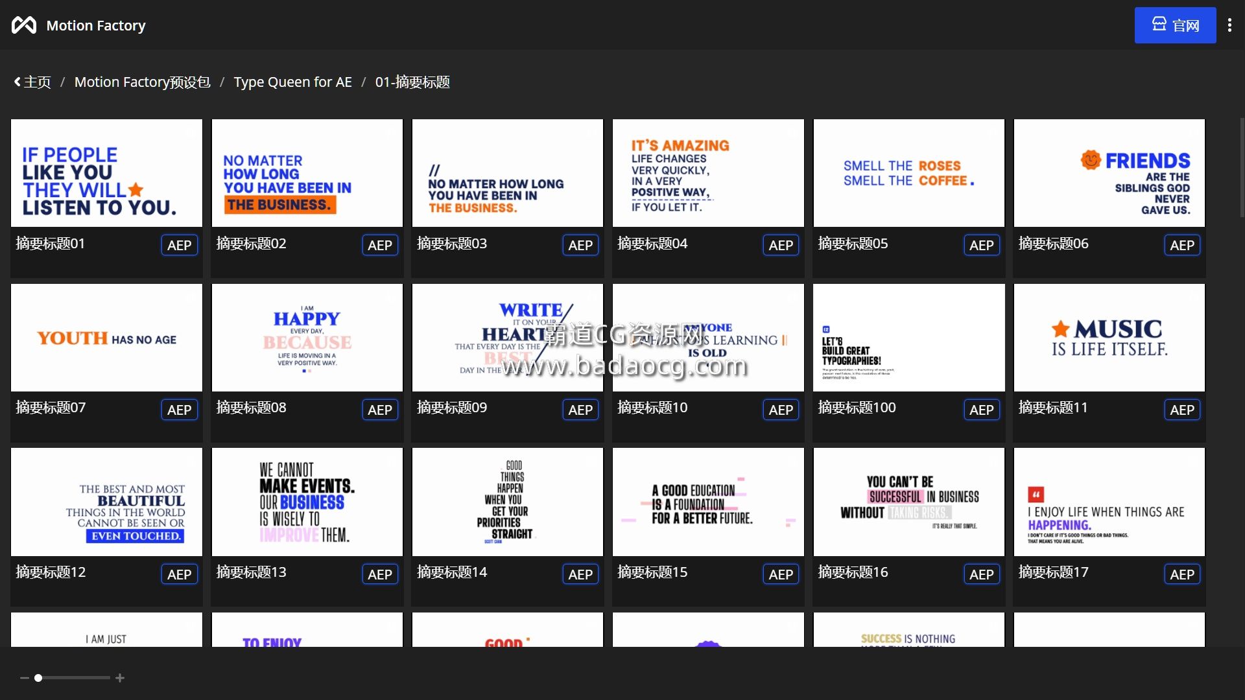Select the 摘要标题17 thumbnail
The image size is (1245, 700).
[x=1109, y=502]
